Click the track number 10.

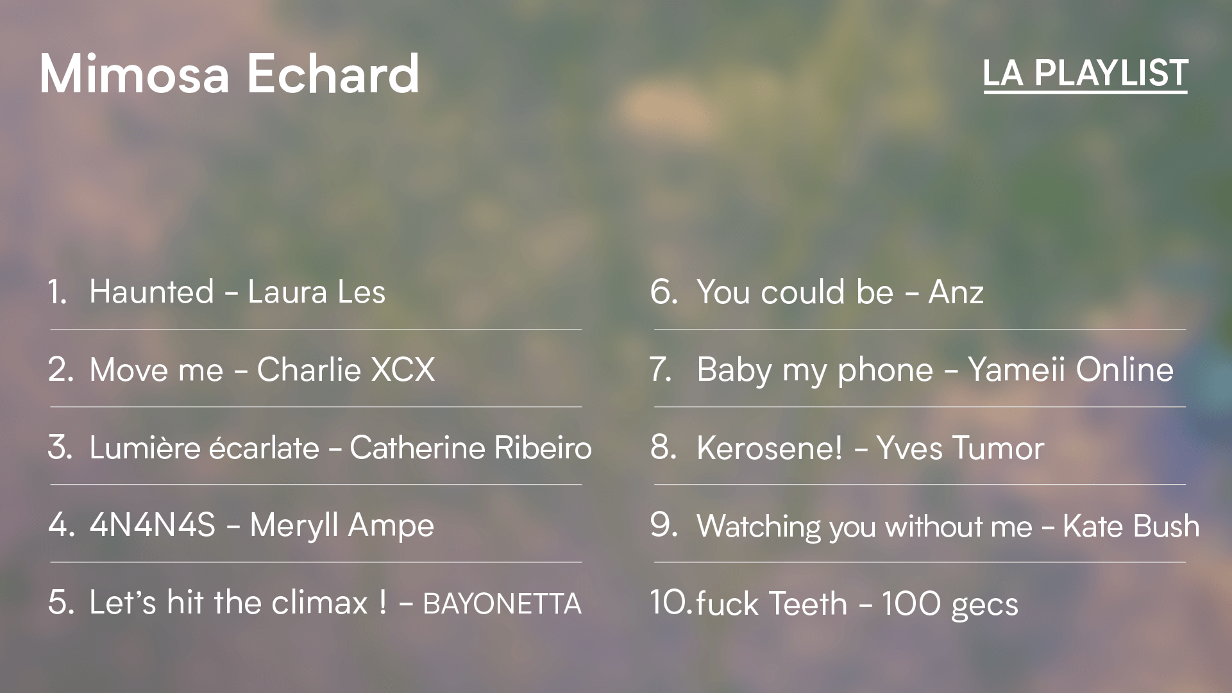point(670,603)
